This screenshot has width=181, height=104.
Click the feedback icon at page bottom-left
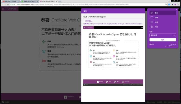tap(3, 102)
